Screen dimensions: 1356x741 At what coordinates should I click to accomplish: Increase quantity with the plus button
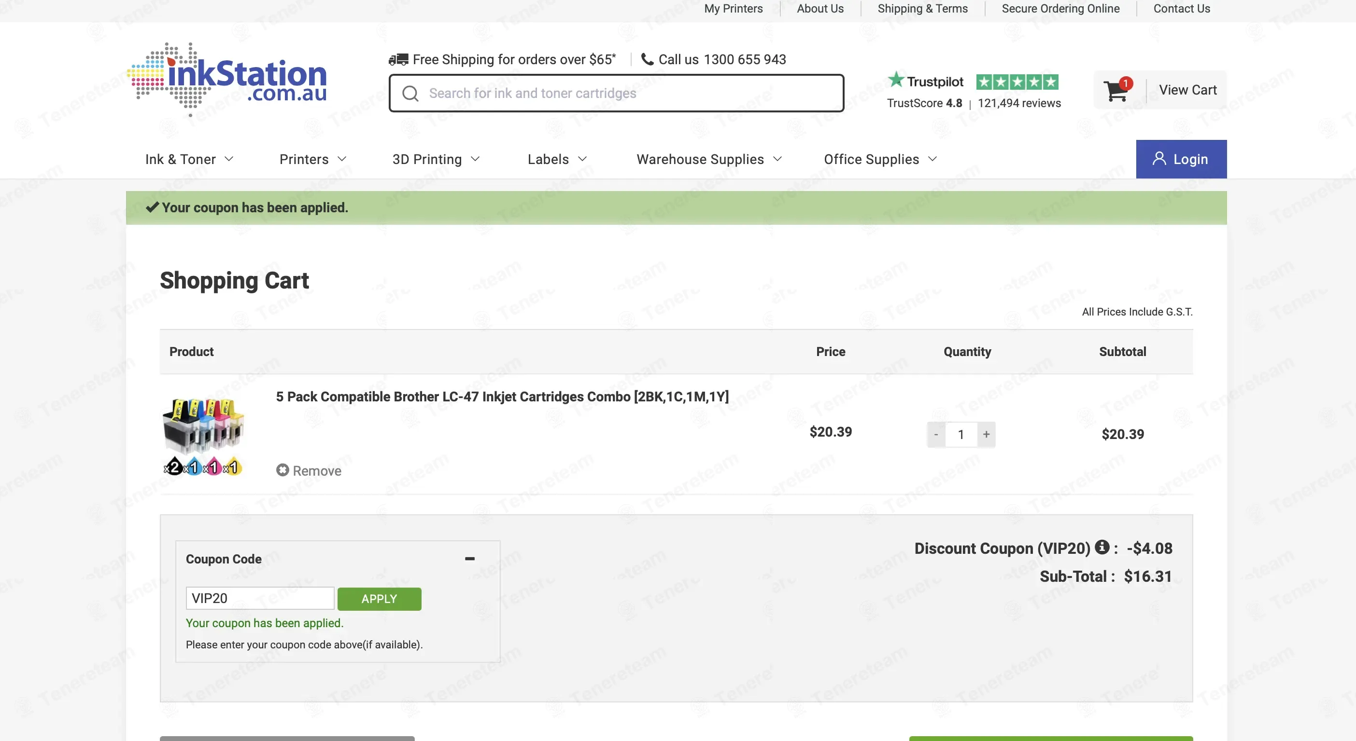pyautogui.click(x=986, y=434)
